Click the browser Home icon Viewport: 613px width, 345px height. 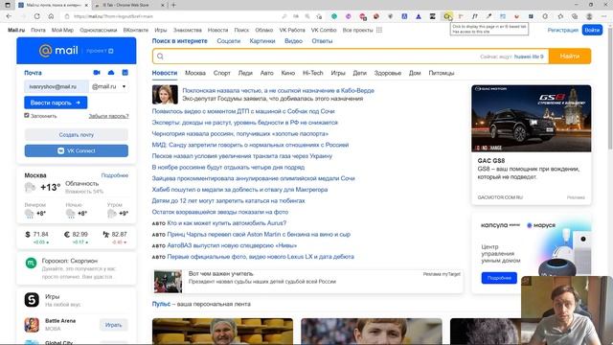(x=51, y=16)
